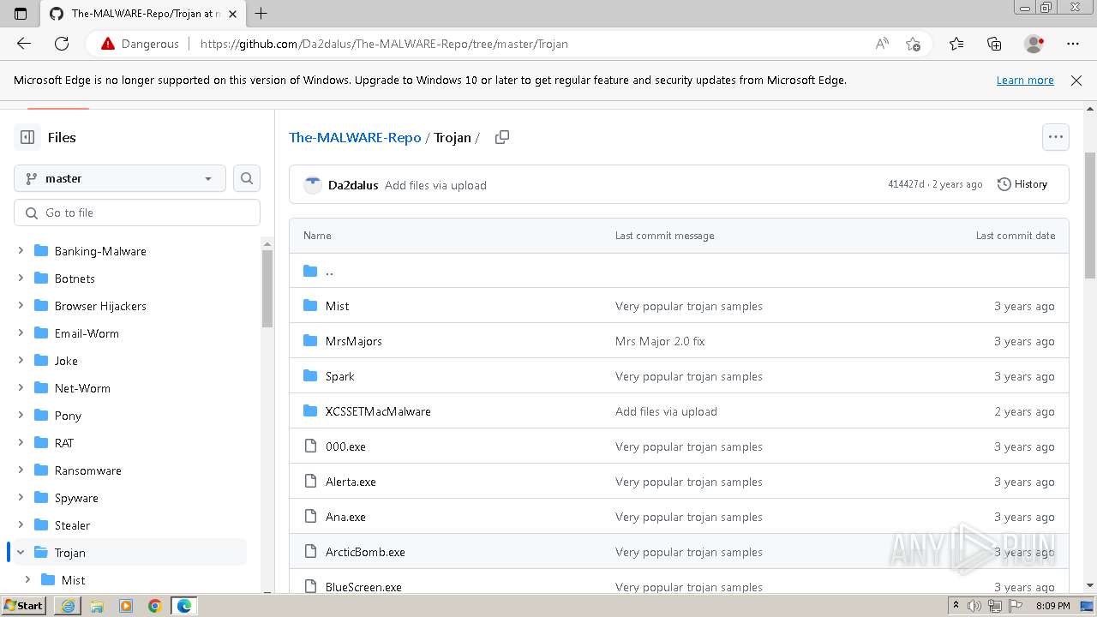This screenshot has width=1097, height=617.
Task: Go to The-MALWARE-Repo breadcrumb link
Action: [355, 137]
